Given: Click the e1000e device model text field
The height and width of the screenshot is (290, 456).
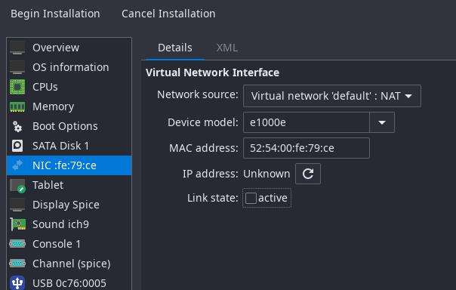Looking at the screenshot, I should pyautogui.click(x=307, y=122).
